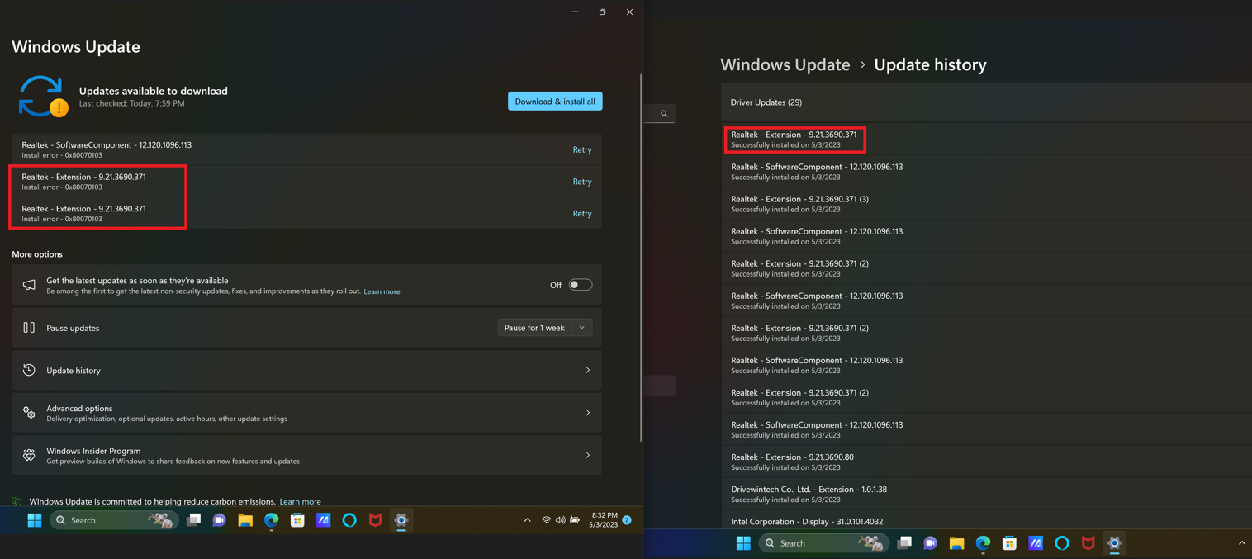Show hidden tray icons in left taskbar
The height and width of the screenshot is (559, 1252).
(x=528, y=520)
